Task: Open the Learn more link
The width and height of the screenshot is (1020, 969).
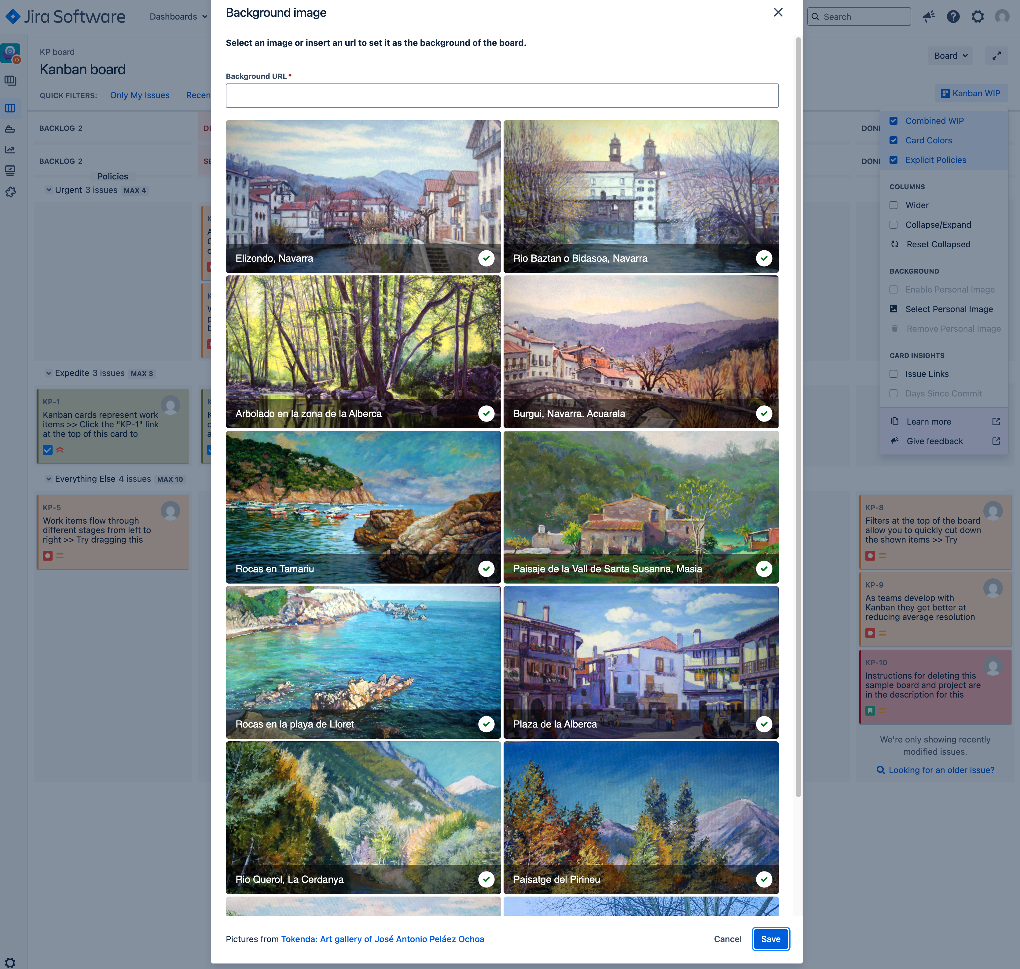Action: click(944, 422)
